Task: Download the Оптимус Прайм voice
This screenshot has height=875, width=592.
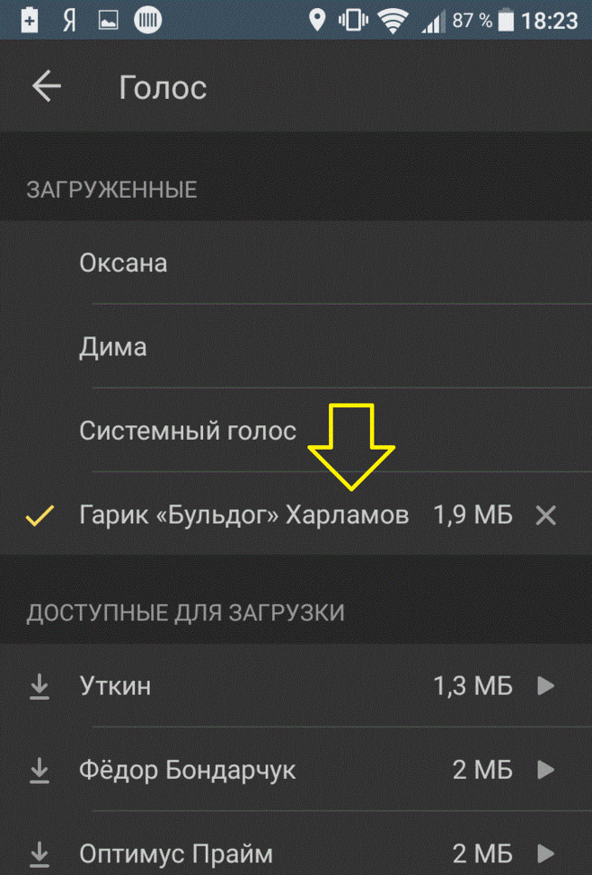Action: click(x=39, y=853)
